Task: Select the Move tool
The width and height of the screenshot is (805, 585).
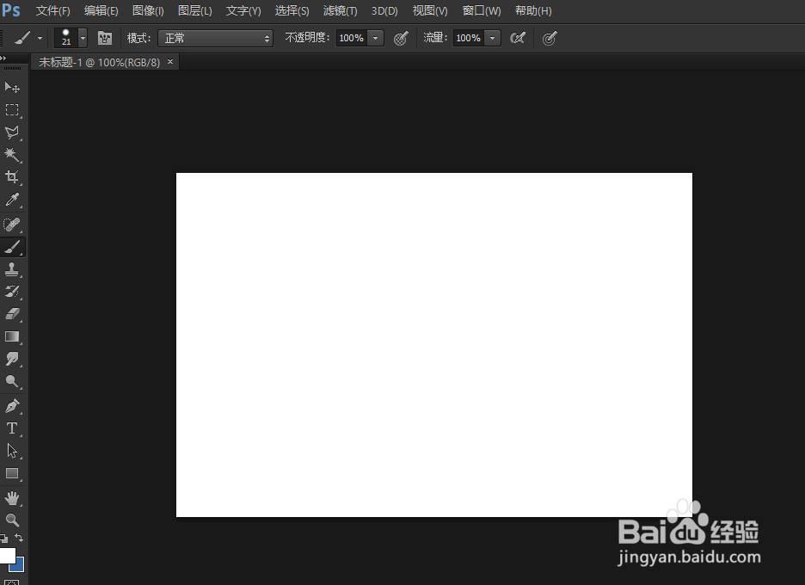Action: (x=12, y=87)
